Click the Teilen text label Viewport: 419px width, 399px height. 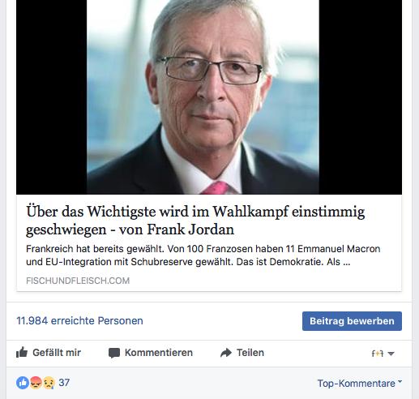click(x=250, y=353)
